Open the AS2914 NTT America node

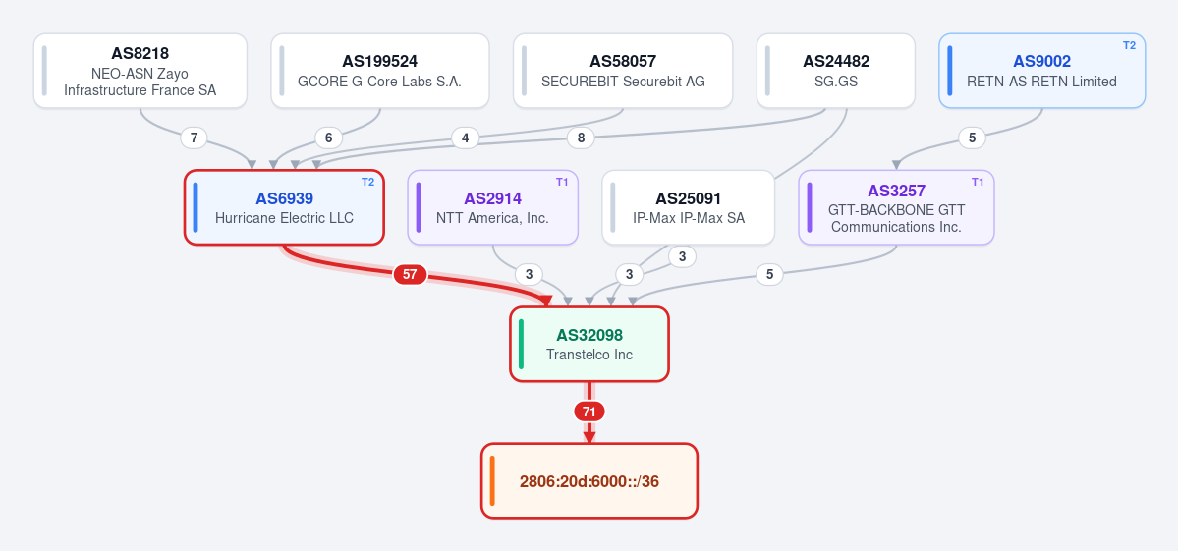pos(493,207)
